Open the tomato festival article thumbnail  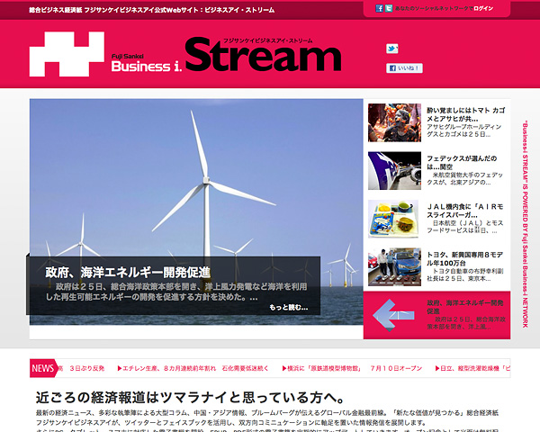(x=394, y=122)
